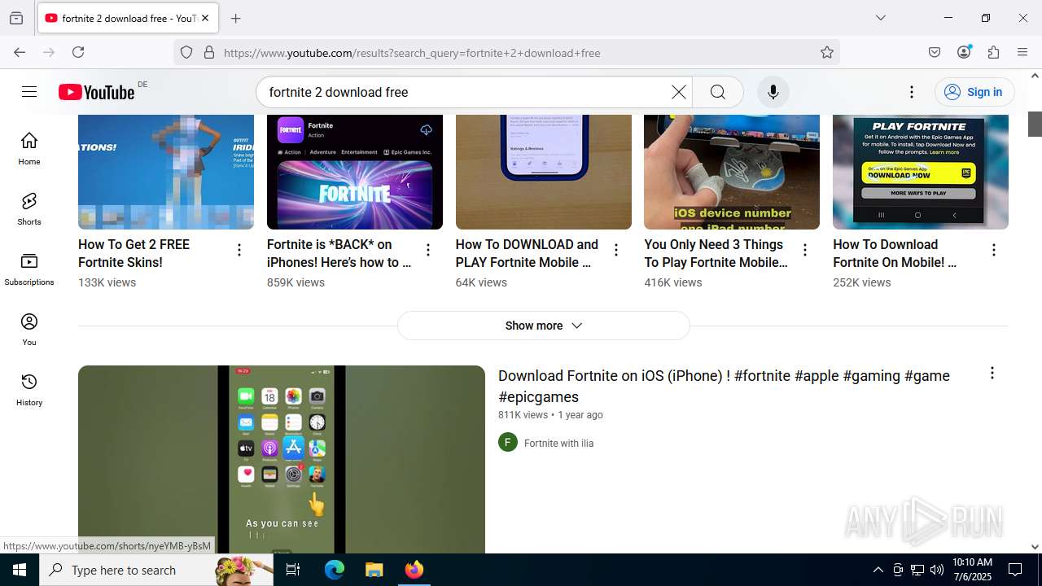Viewport: 1042px width, 586px height.
Task: Open options for 'How To DOWNLOAD and PLAY Fortnite Mobile'
Action: (x=616, y=250)
